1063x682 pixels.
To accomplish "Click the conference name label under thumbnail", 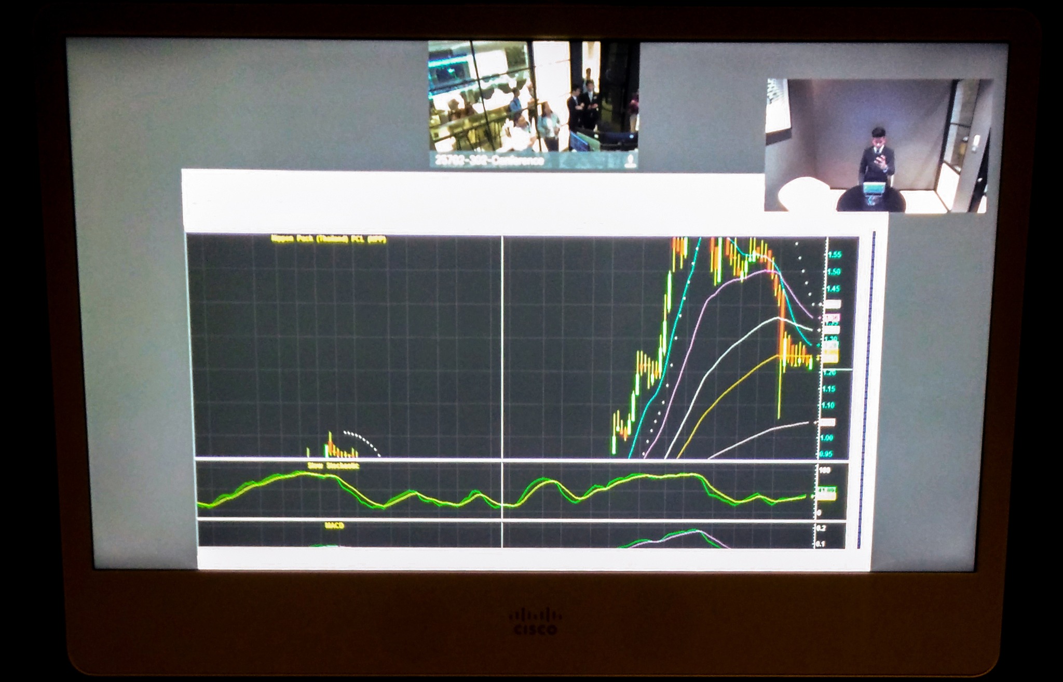I will [x=489, y=161].
